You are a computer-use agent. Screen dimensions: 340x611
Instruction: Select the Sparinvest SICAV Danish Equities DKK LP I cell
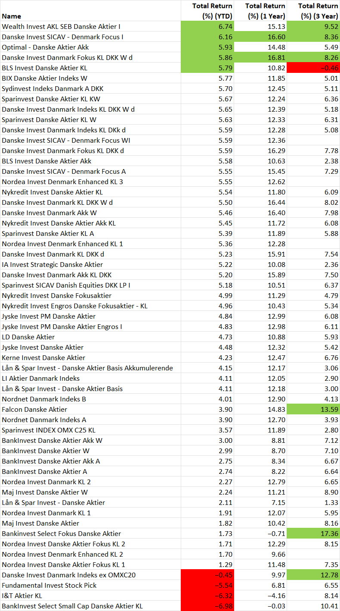(91, 285)
